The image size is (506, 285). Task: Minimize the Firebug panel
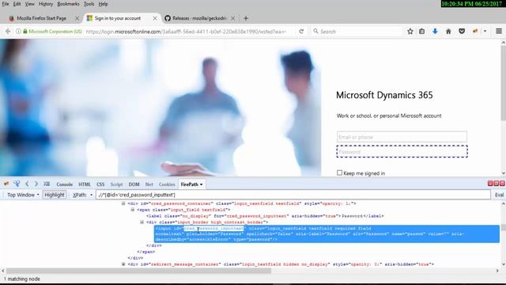pos(490,184)
